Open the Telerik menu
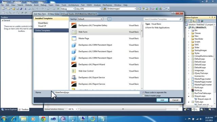217x122 pixels. point(20,5)
